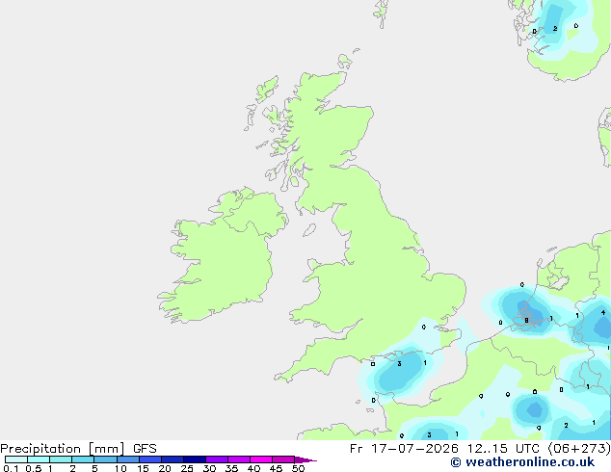Click the '0.1' legend scale label
This screenshot has height=472, width=611.
tap(11, 468)
